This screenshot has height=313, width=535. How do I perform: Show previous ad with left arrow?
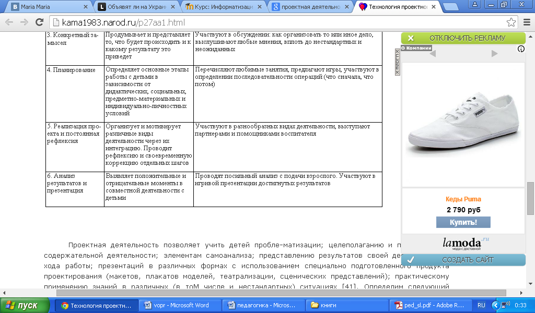(x=433, y=54)
